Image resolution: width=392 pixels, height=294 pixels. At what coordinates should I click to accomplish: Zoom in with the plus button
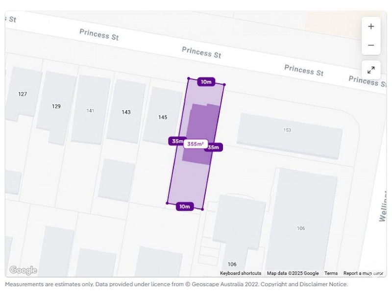(x=371, y=26)
